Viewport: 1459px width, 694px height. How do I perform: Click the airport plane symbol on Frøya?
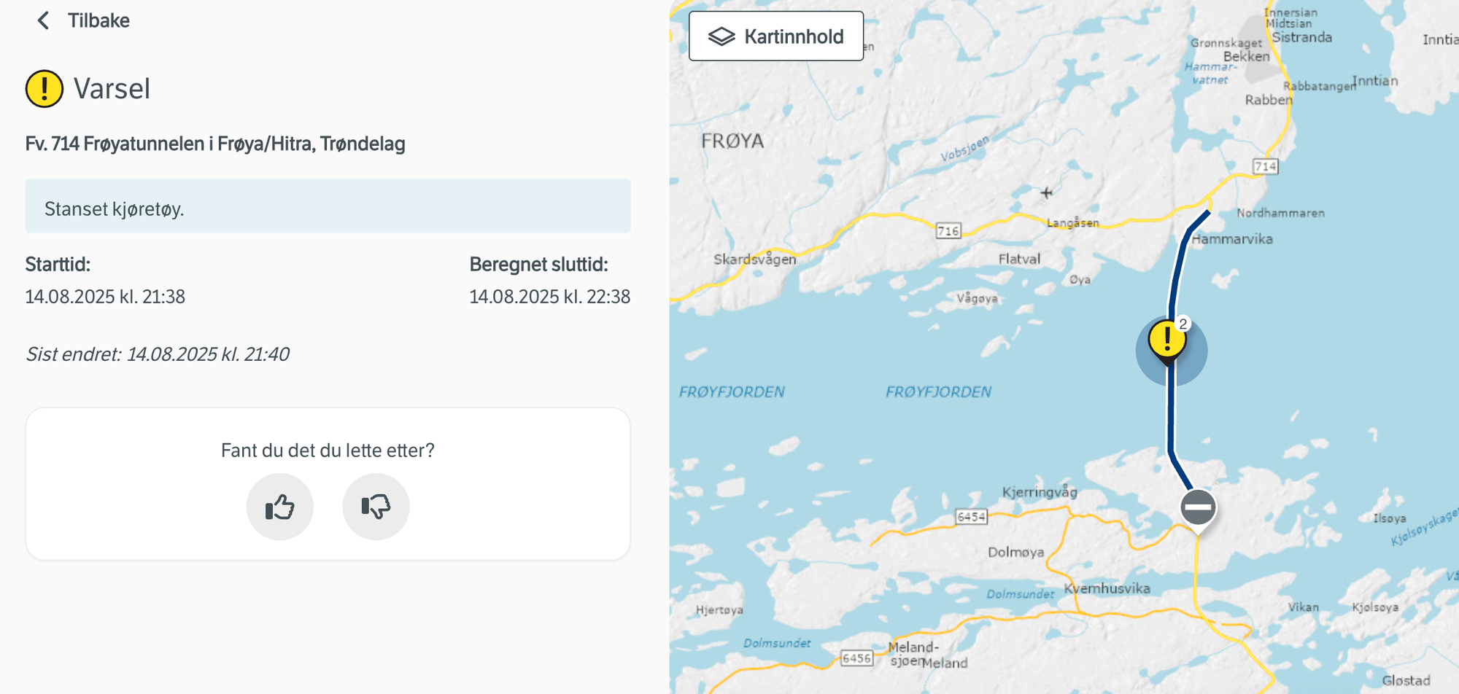click(x=1047, y=192)
